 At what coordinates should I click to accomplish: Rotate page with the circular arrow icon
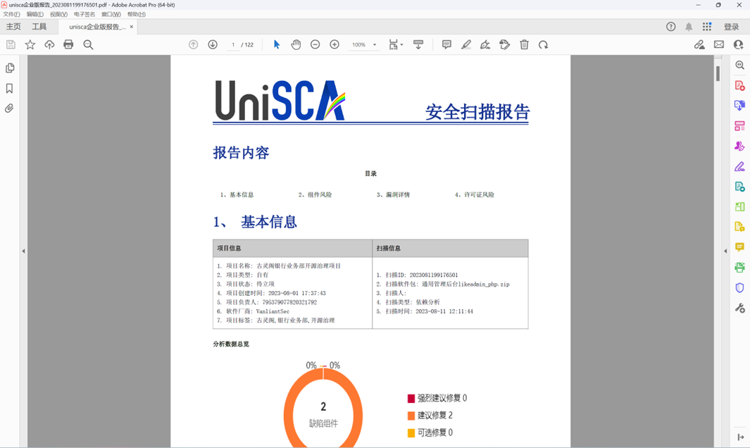[x=544, y=44]
